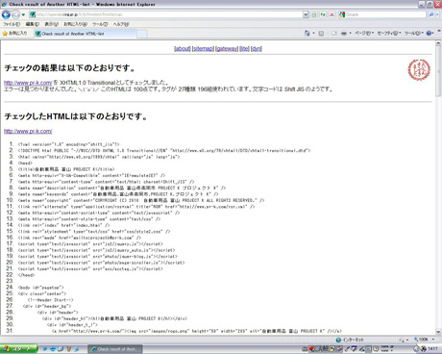Open the ページ (Page) command bar menu
This screenshot has height=354, width=442.
click(364, 33)
